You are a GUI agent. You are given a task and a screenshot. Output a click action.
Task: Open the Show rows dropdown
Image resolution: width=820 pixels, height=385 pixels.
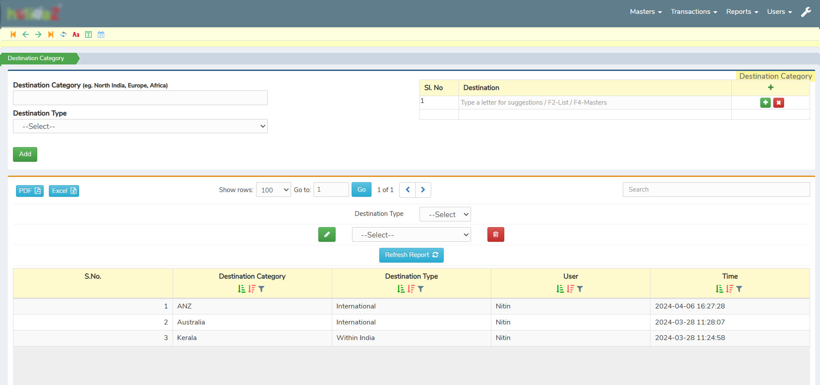273,190
